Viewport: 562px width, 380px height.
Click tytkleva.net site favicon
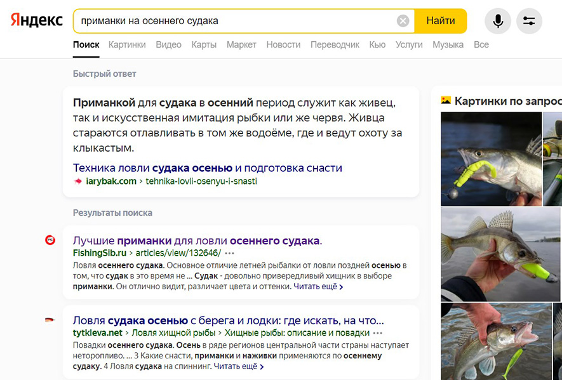coord(50,320)
